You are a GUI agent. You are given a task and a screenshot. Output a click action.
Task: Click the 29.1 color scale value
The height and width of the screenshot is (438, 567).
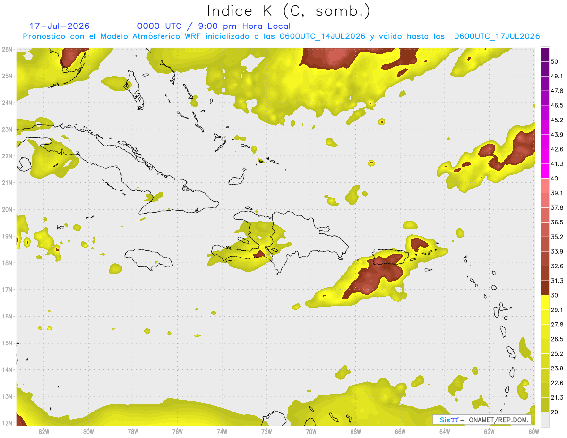557,310
